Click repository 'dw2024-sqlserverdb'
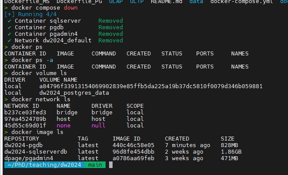Screen dimensions: 288x175 click(36, 152)
